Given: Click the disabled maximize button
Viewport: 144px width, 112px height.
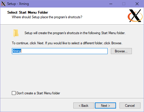Looking at the screenshot, I should coord(124,4).
